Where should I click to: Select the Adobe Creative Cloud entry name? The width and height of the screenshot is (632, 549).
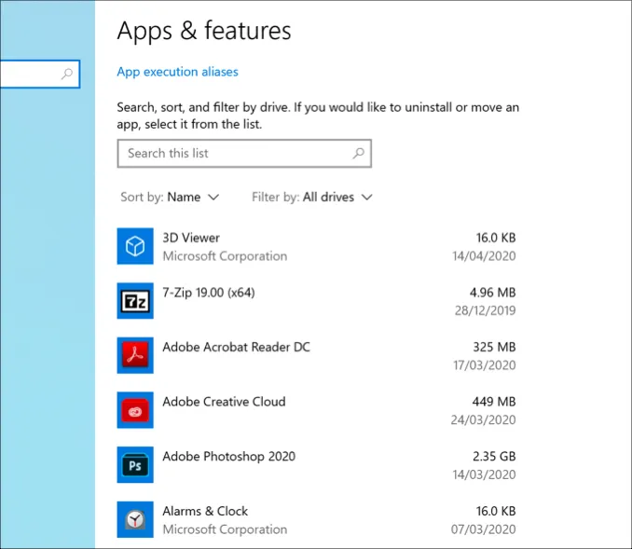click(224, 402)
